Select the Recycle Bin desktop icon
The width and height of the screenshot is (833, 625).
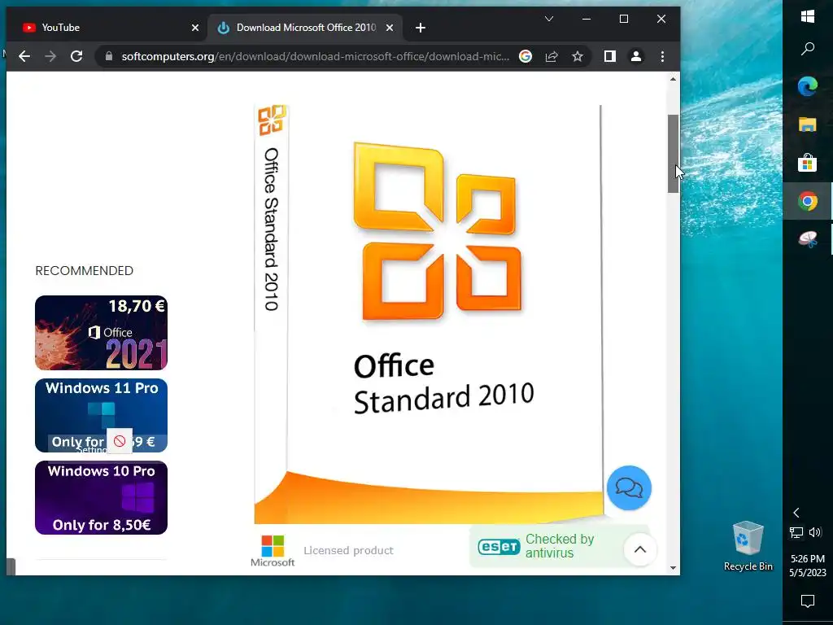point(748,546)
